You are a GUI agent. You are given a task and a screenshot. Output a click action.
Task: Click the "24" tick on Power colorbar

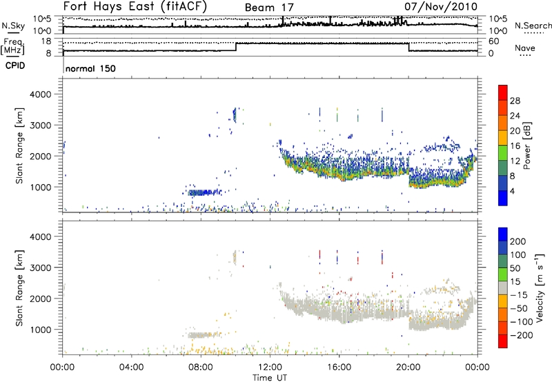pyautogui.click(x=515, y=116)
